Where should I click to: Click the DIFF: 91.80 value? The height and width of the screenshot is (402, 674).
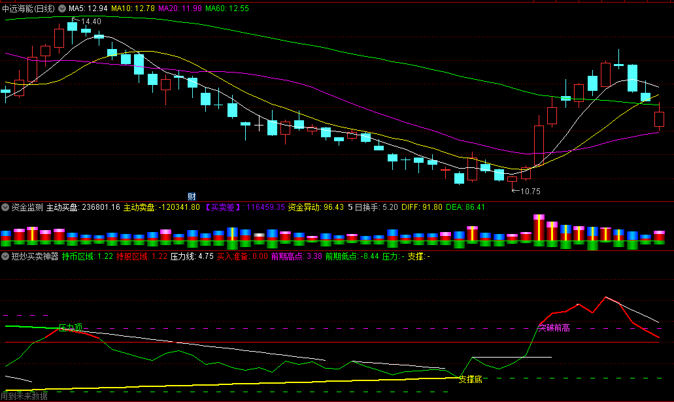coord(422,207)
